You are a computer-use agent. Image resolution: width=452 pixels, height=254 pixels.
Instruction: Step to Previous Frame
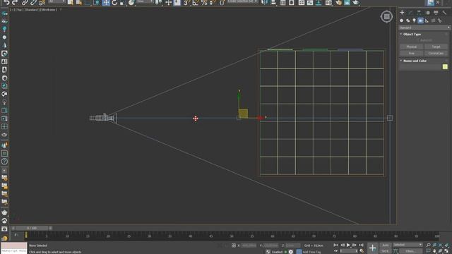342,245
